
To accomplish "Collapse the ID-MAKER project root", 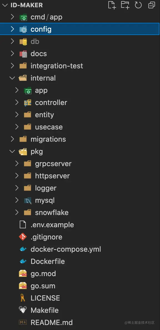I will 5,5.
